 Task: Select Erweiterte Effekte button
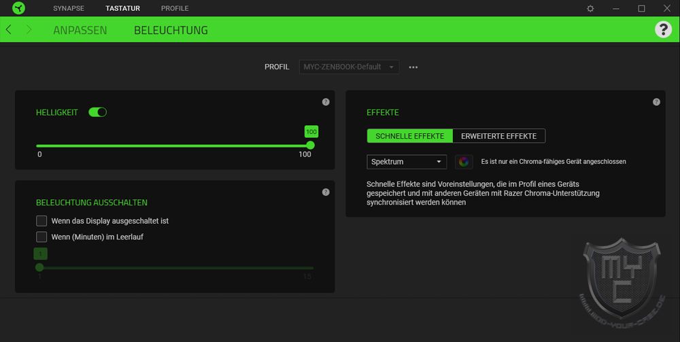(498, 136)
